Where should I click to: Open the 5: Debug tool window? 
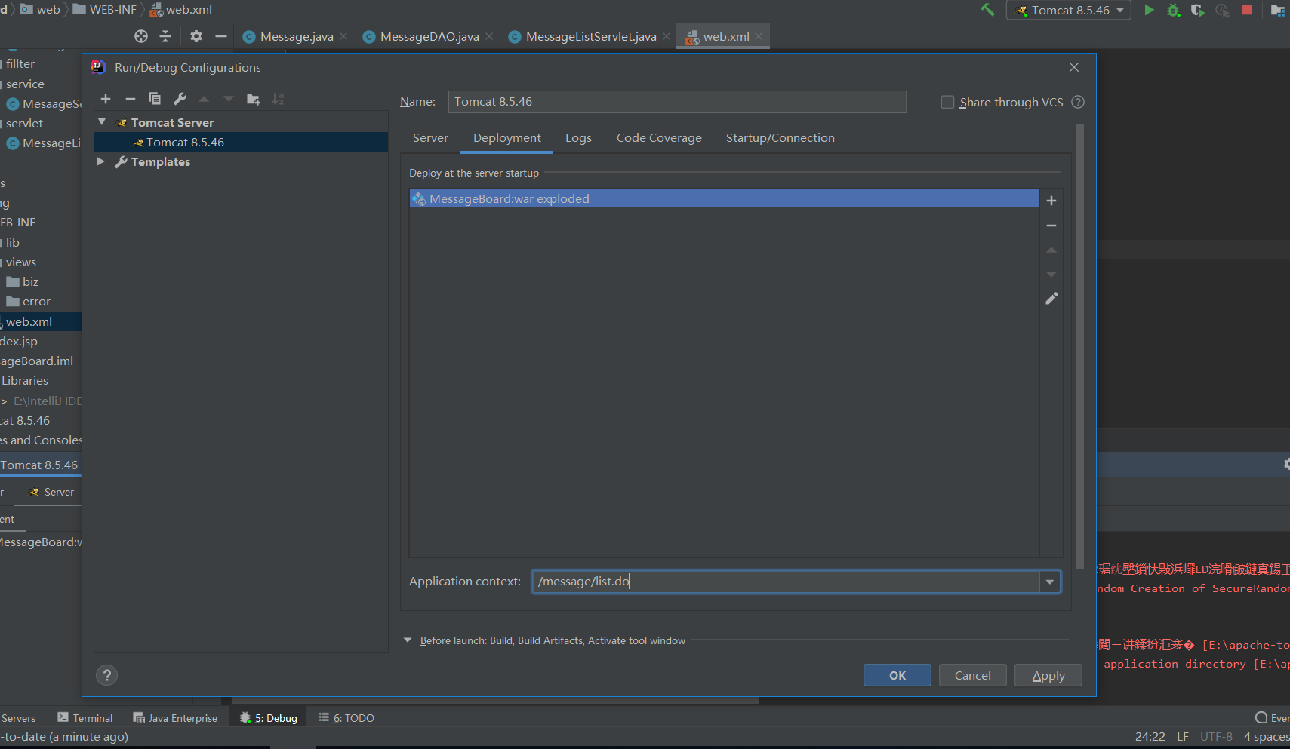coord(269,718)
